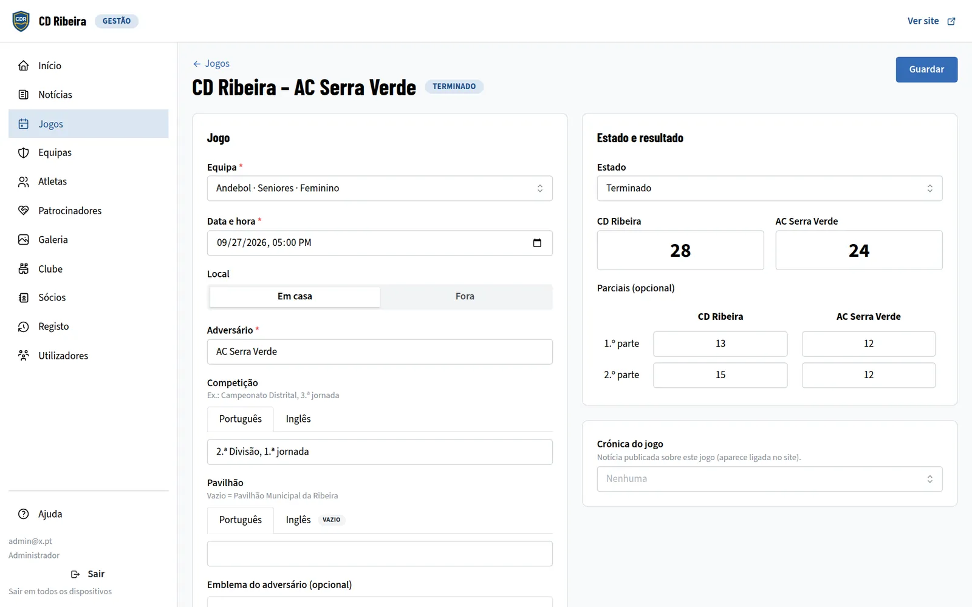Click the CD Ribeira score field showing 28
Screen dimensions: 972x607
click(x=680, y=251)
